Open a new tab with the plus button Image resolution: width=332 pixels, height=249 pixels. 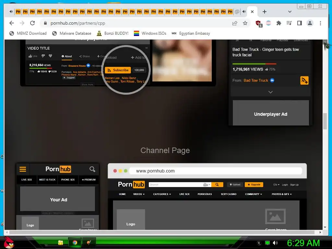point(265,12)
